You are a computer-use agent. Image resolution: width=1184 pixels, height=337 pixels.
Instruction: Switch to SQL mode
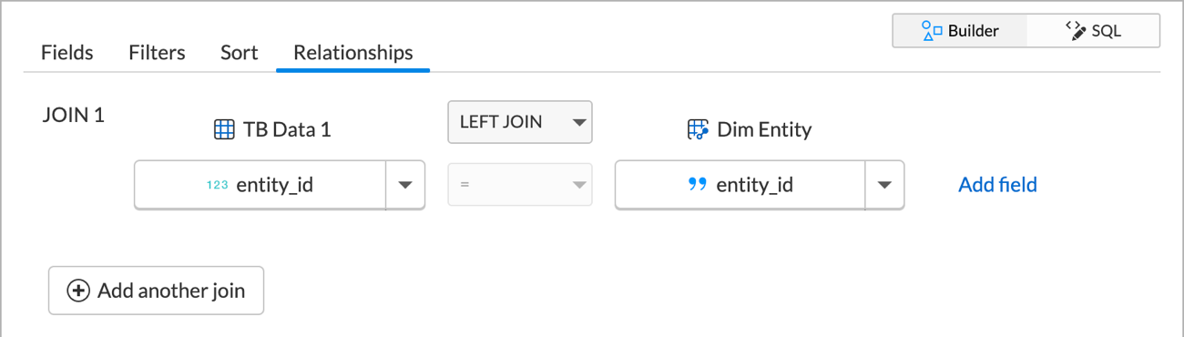click(1093, 31)
